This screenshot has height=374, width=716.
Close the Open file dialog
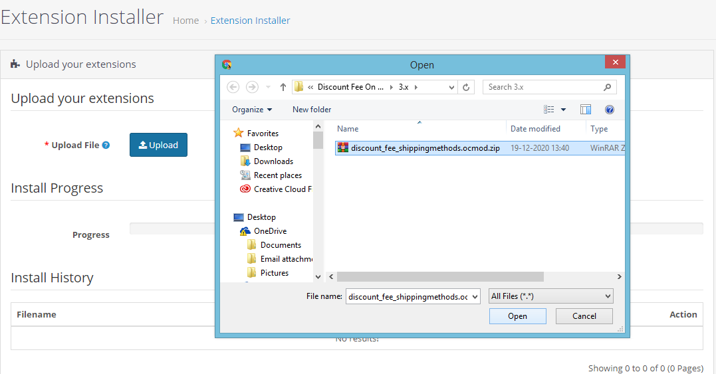point(615,62)
